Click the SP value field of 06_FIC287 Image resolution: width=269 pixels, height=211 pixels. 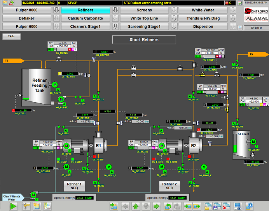(x=212, y=86)
